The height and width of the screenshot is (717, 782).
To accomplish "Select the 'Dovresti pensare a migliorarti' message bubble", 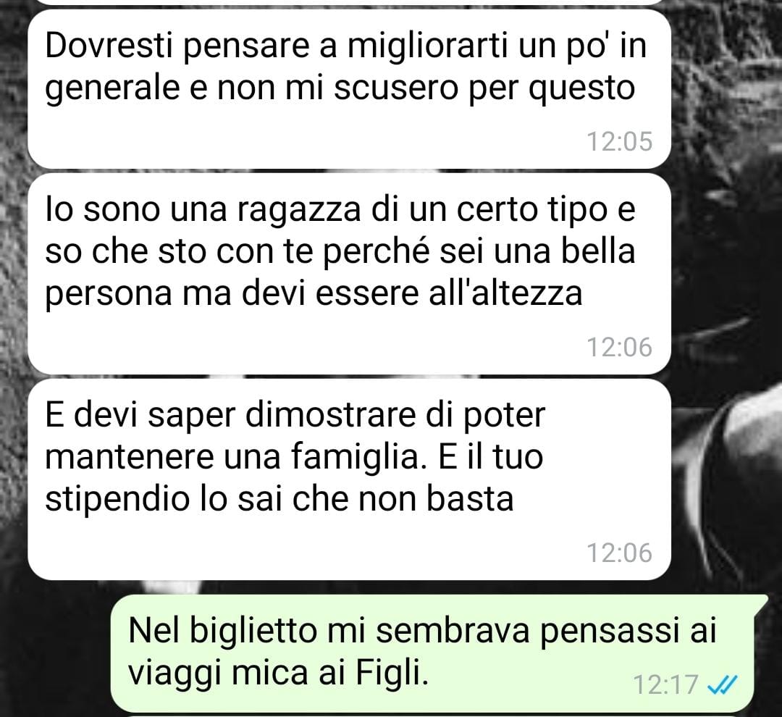I will click(349, 89).
